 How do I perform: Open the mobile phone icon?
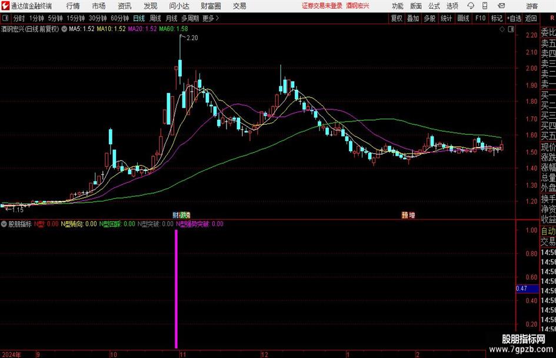pyautogui.click(x=485, y=6)
